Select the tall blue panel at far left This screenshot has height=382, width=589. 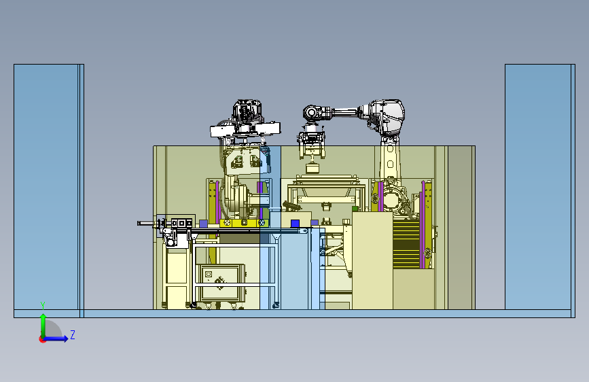tap(49, 187)
